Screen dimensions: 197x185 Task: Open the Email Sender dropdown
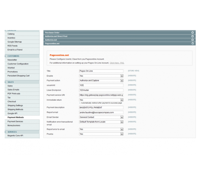[101, 117]
